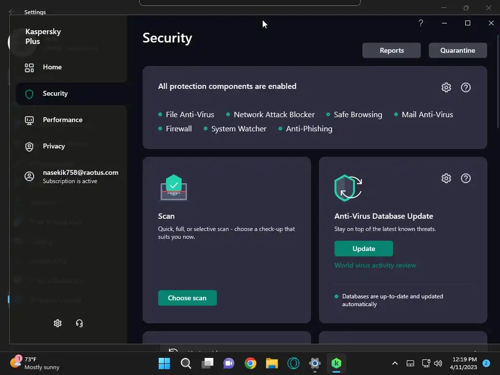Open Task View on taskbar
Viewport: 500px width, 375px height.
208,363
